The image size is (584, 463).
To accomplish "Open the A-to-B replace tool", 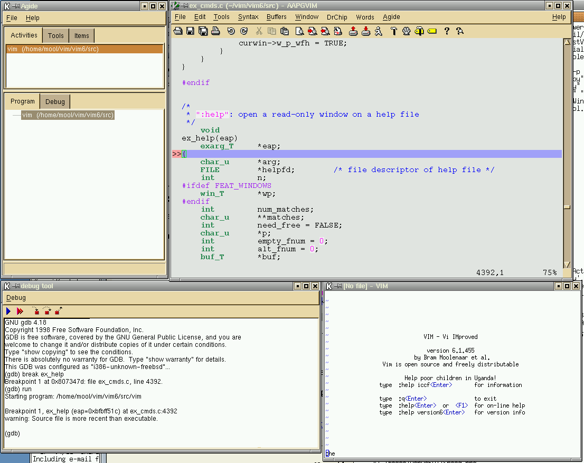I will coord(338,31).
